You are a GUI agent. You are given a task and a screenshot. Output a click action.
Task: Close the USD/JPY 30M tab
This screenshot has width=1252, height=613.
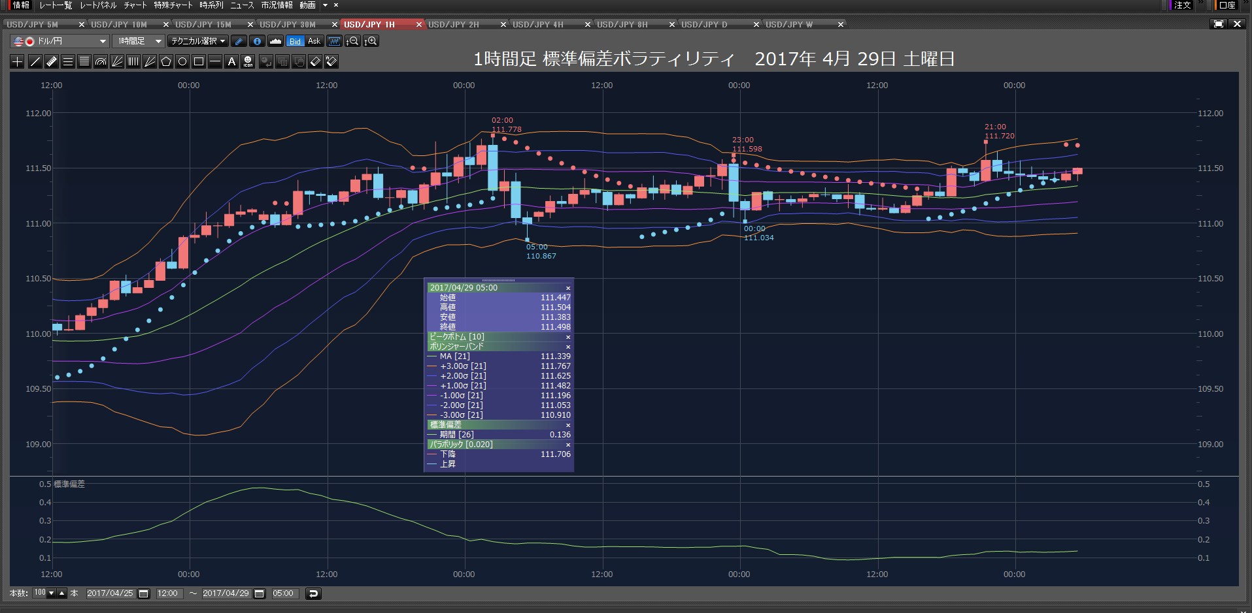pyautogui.click(x=335, y=24)
